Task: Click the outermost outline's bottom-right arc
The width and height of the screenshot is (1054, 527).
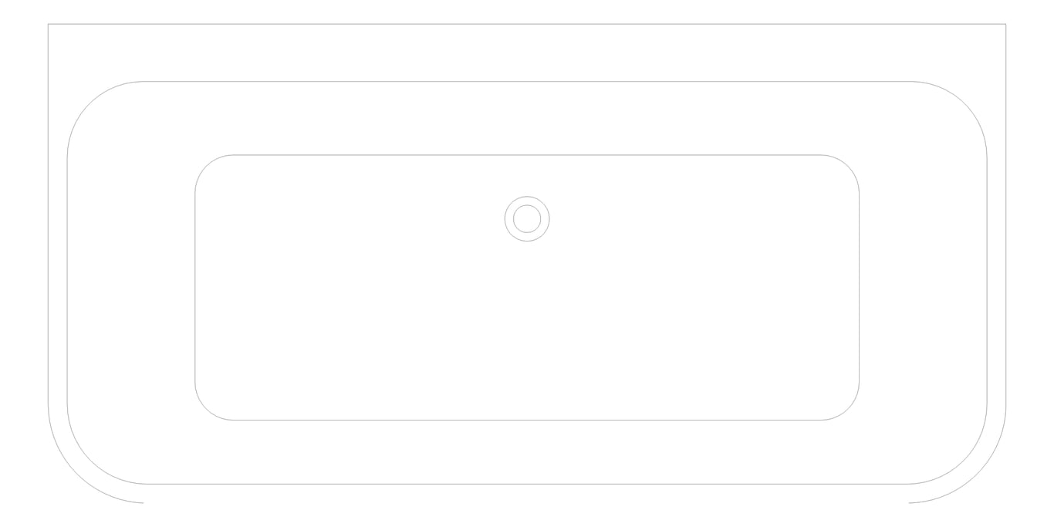Action: click(x=978, y=475)
